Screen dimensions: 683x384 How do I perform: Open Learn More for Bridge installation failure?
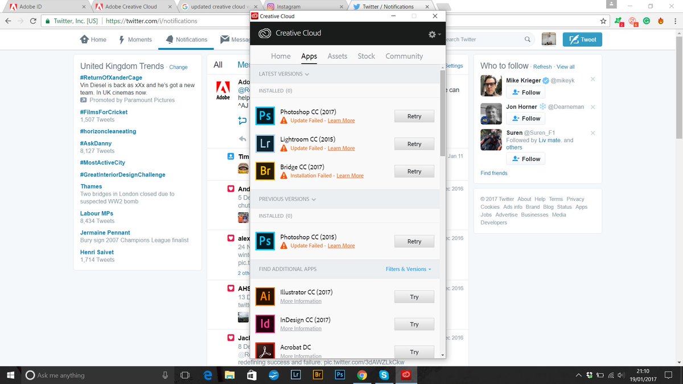(x=350, y=176)
